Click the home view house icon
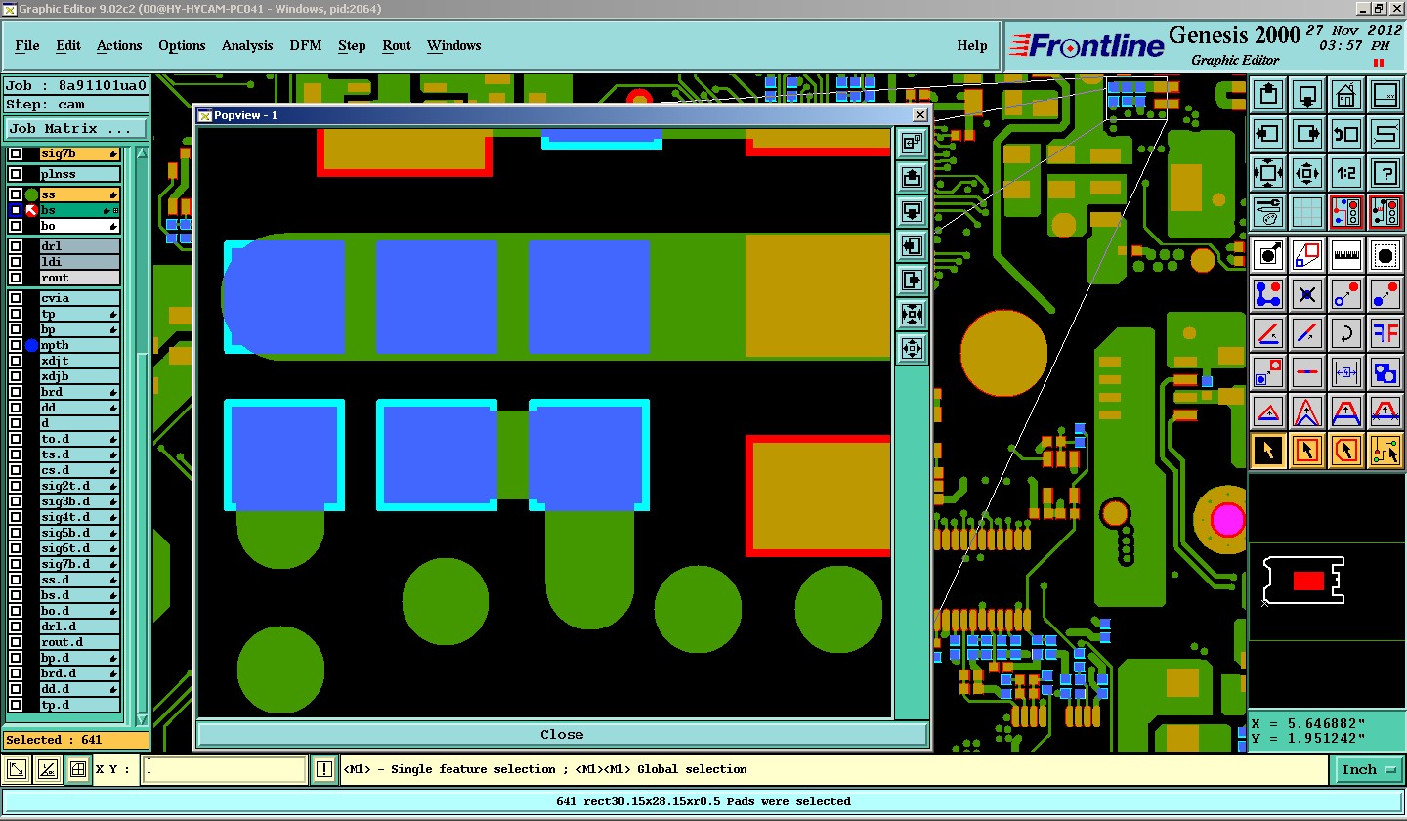The width and height of the screenshot is (1407, 821). (x=1346, y=95)
